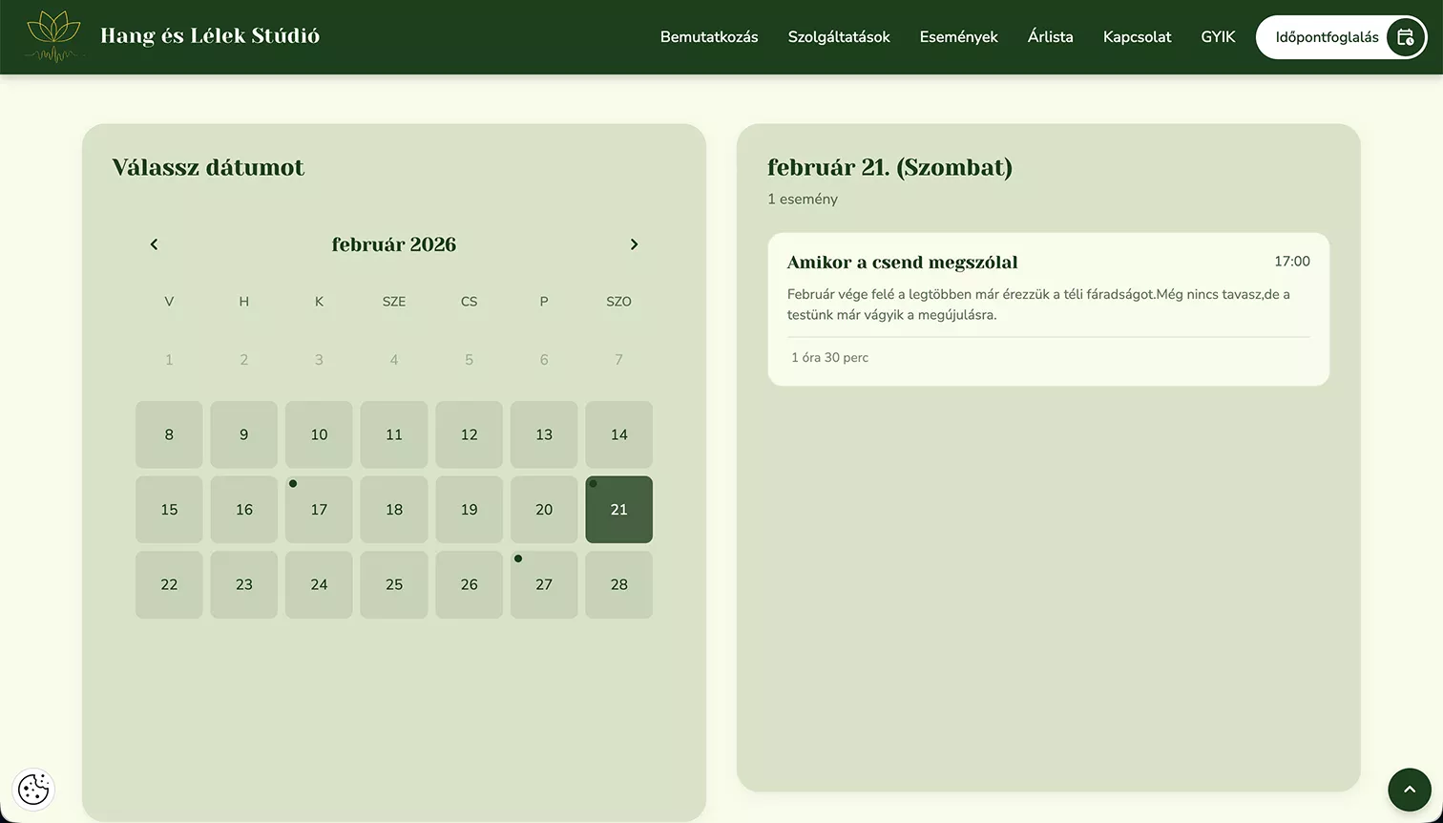Open the cookie settings icon
Viewport: 1443px width, 823px height.
tap(33, 789)
